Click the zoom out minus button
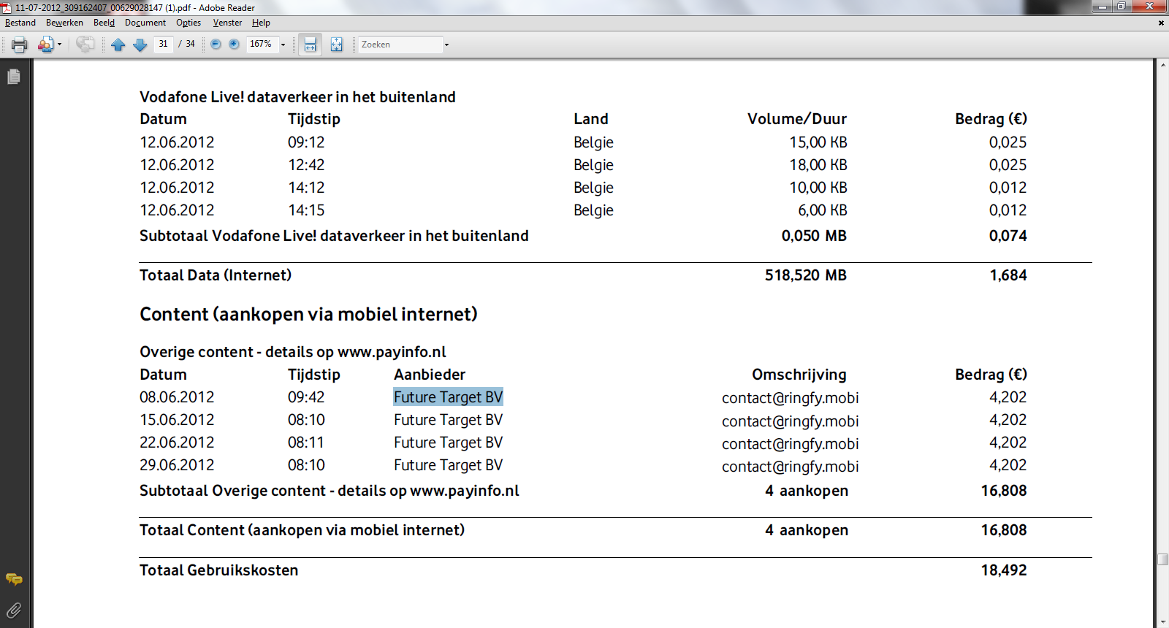This screenshot has height=628, width=1169. 216,45
